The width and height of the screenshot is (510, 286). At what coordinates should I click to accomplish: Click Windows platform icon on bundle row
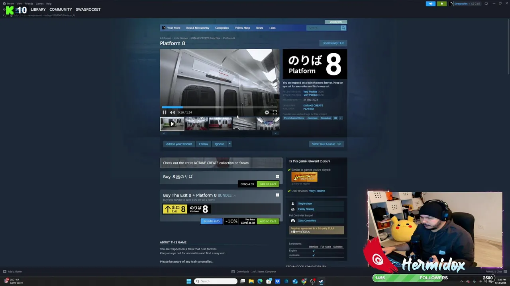[x=278, y=195]
